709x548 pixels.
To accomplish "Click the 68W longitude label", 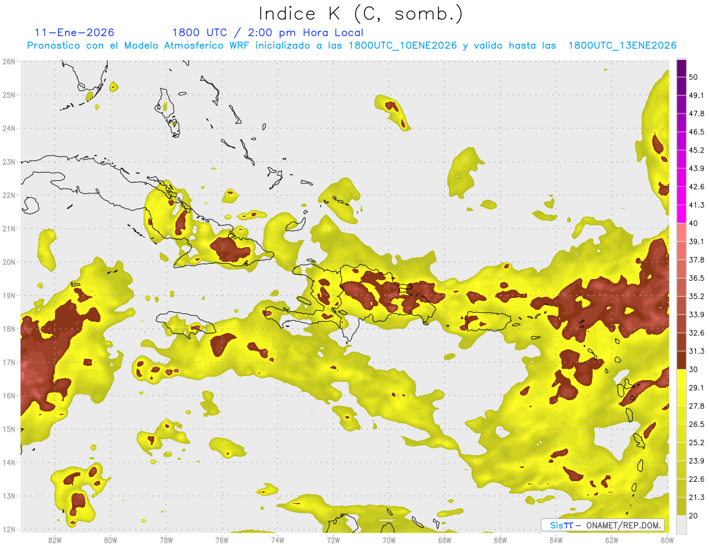I will tap(444, 540).
